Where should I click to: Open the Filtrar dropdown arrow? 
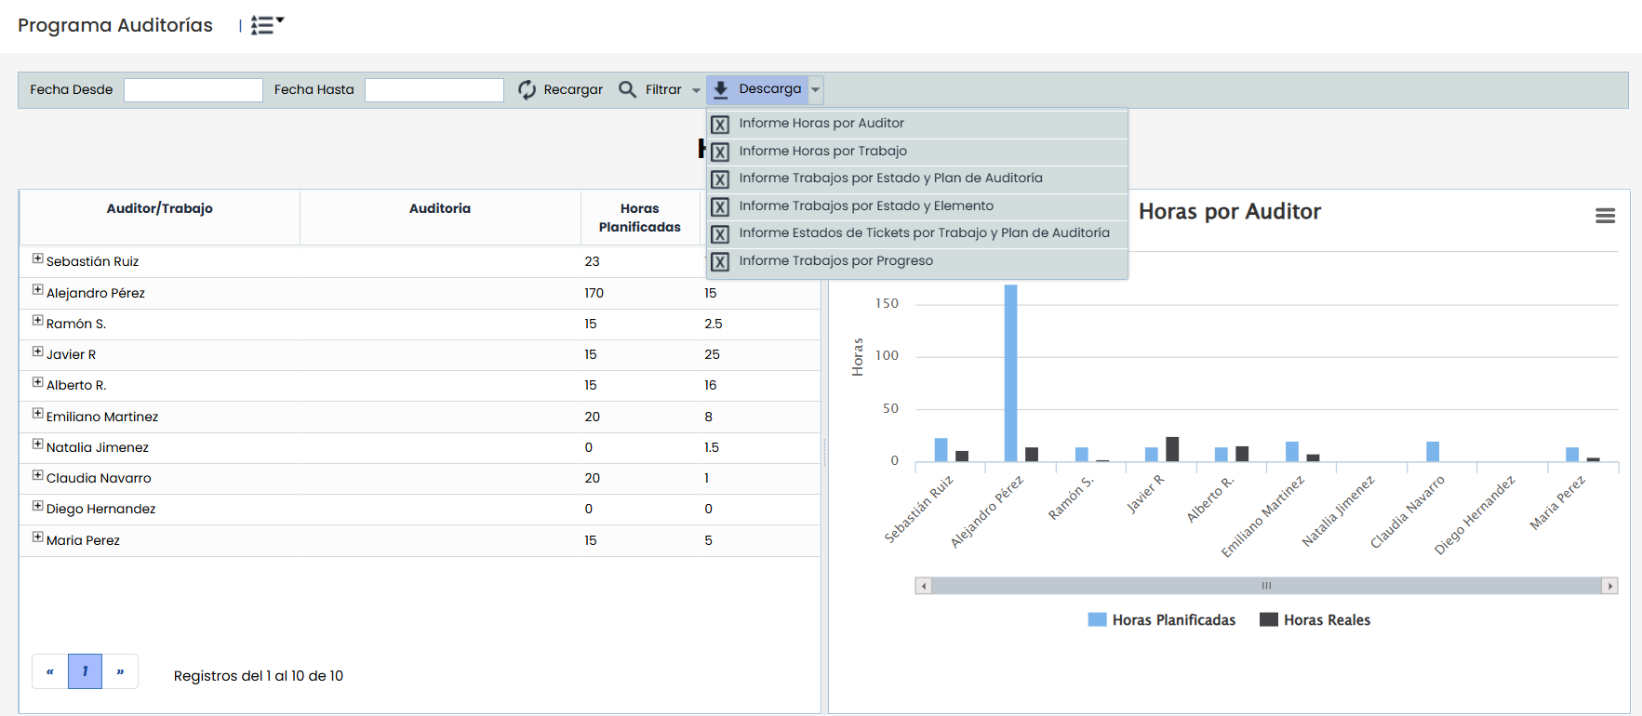pos(696,90)
